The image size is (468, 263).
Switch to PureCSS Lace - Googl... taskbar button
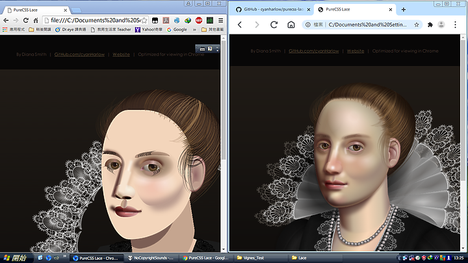coord(205,258)
